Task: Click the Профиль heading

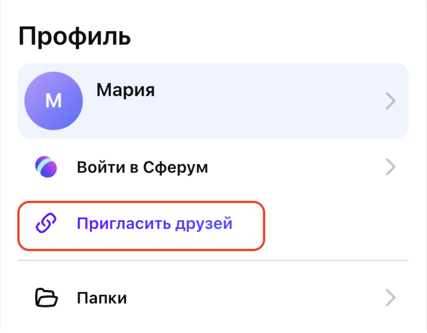Action: (75, 37)
